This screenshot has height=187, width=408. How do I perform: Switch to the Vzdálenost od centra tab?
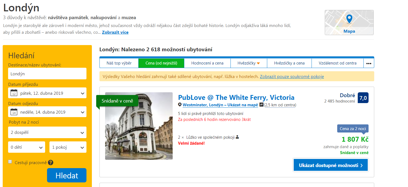pyautogui.click(x=337, y=63)
